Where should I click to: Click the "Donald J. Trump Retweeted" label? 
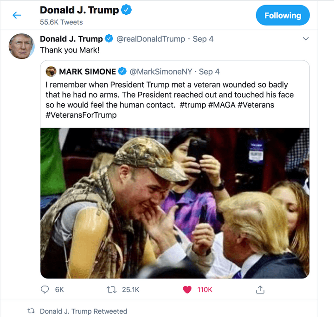coord(83,311)
